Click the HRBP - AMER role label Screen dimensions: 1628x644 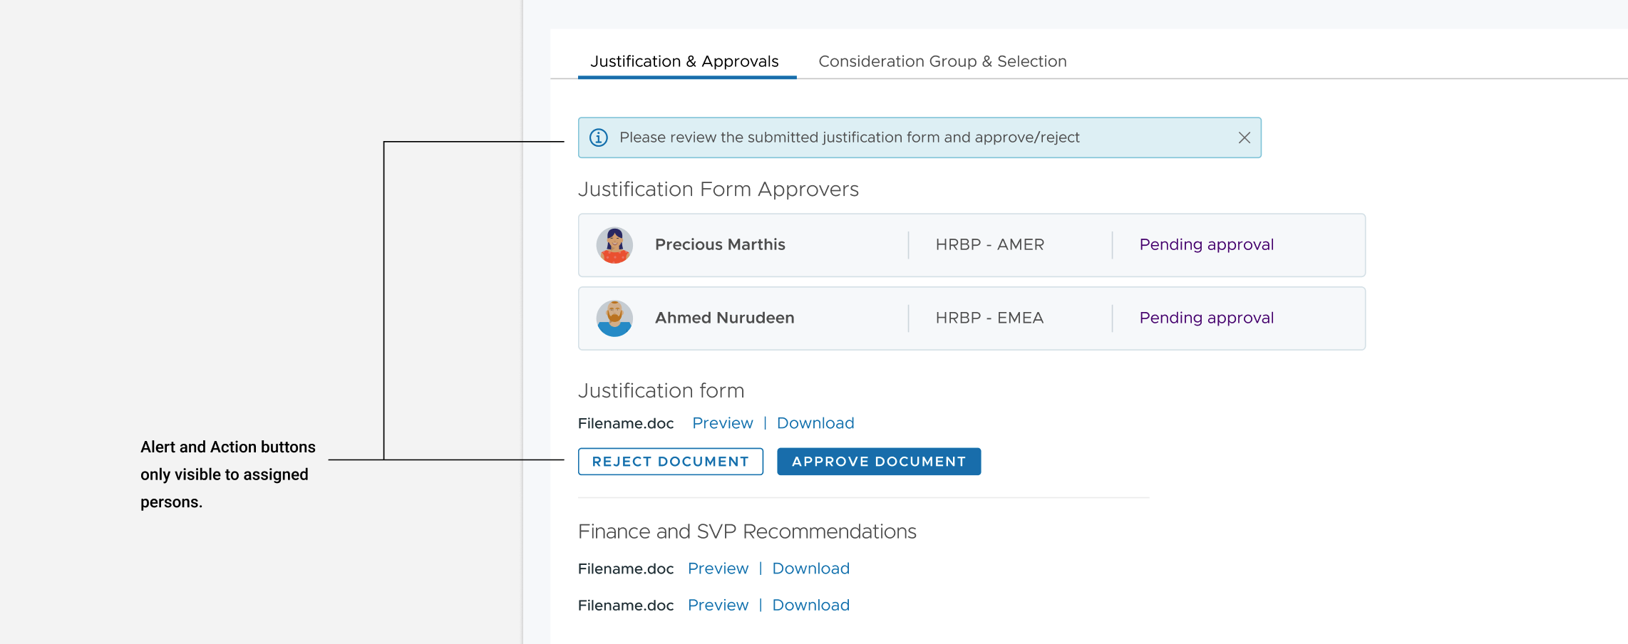(x=989, y=244)
